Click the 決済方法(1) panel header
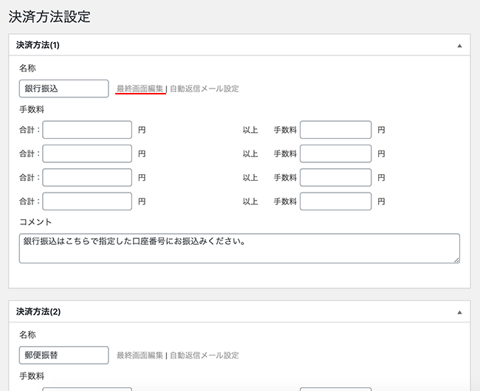Image resolution: width=480 pixels, height=391 pixels. [x=239, y=45]
